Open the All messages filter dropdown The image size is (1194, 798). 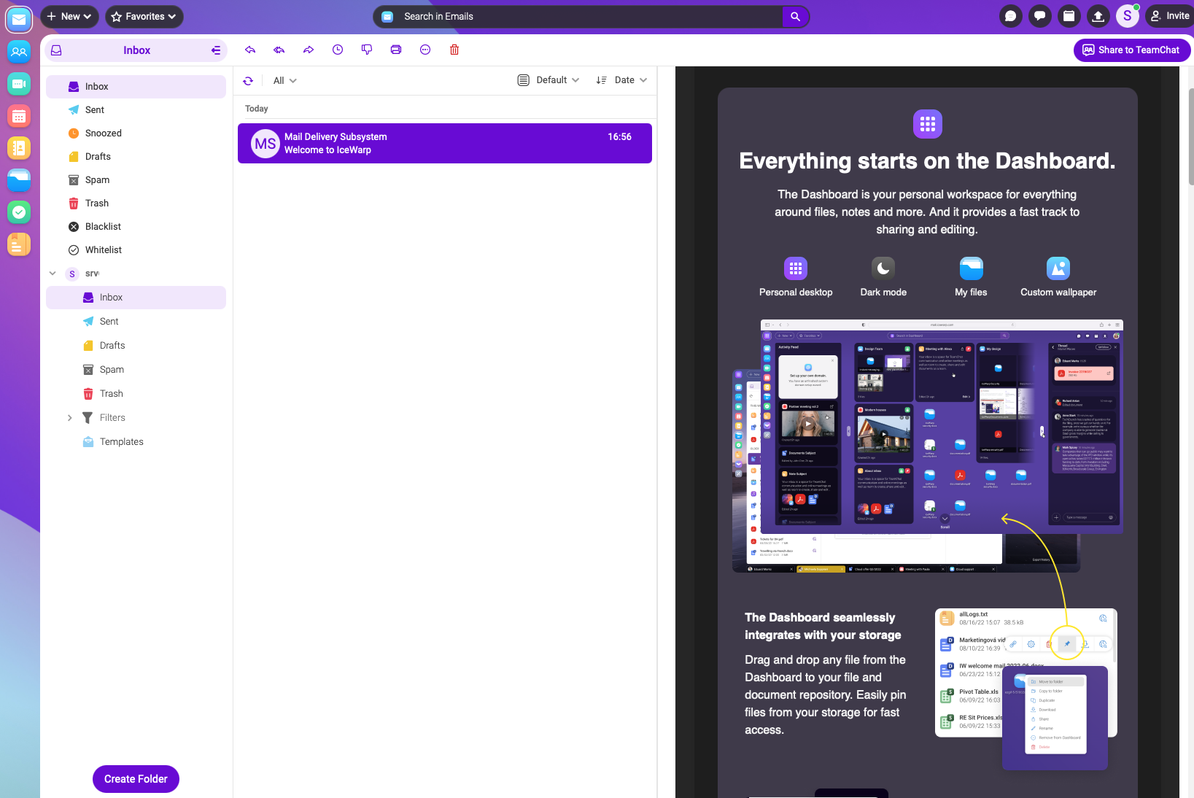[x=284, y=80]
